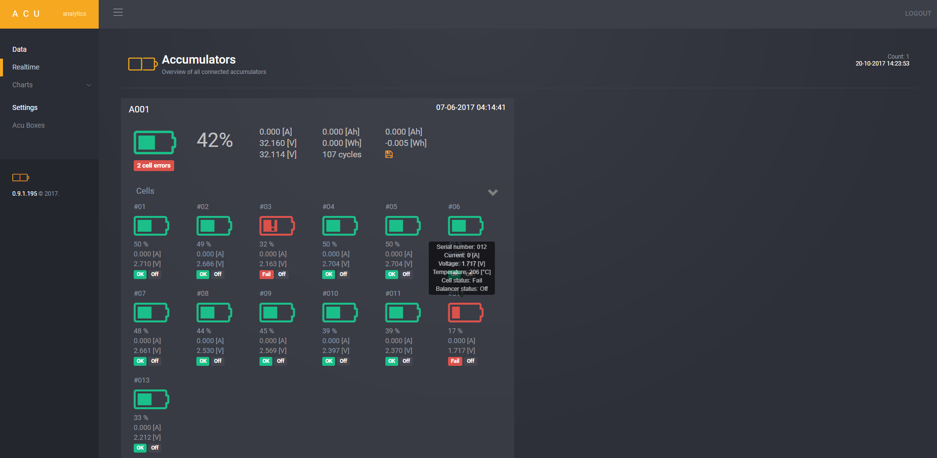Click the 2 cell errors badge
The width and height of the screenshot is (937, 458).
pyautogui.click(x=154, y=166)
